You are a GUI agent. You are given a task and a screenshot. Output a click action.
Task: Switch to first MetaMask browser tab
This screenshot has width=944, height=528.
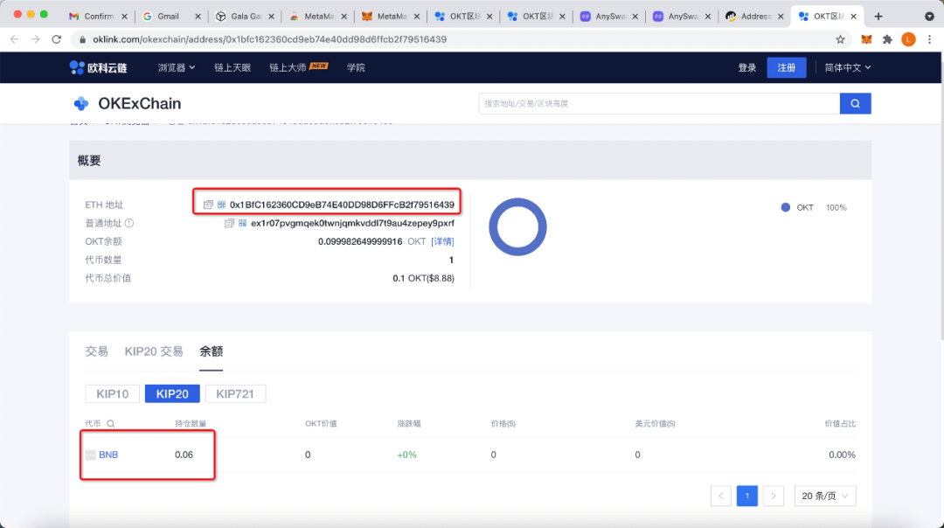tap(317, 17)
